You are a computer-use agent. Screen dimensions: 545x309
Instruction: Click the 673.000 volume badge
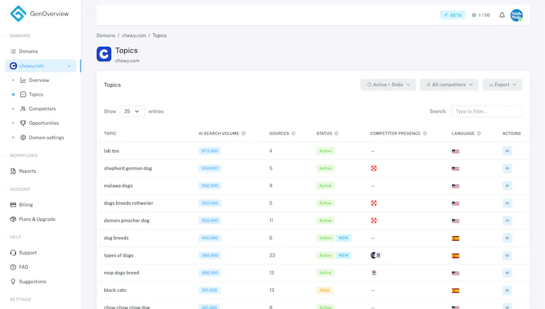(x=210, y=151)
